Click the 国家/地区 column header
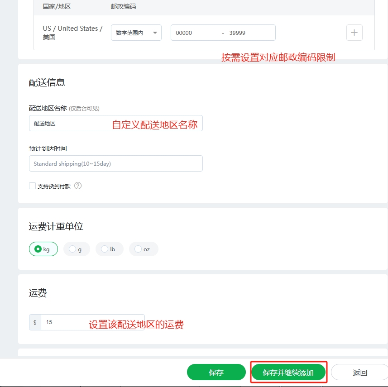The image size is (388, 387). tap(57, 7)
